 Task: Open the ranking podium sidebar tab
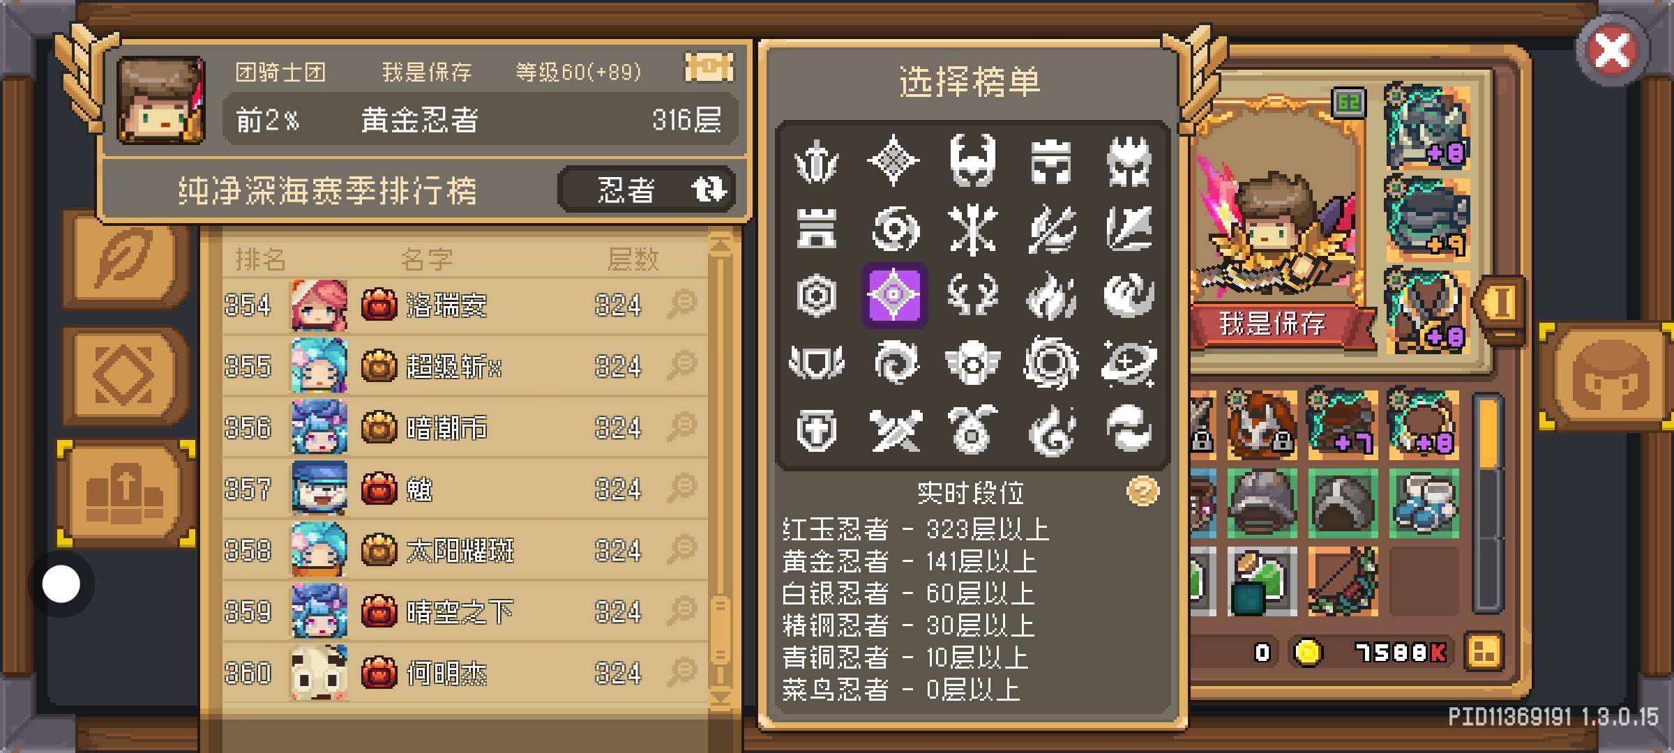[x=126, y=492]
